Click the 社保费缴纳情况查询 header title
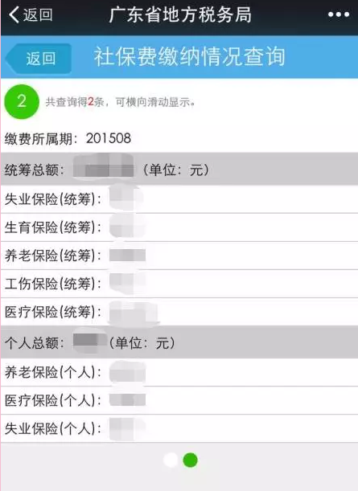The height and width of the screenshot is (491, 358). (189, 57)
